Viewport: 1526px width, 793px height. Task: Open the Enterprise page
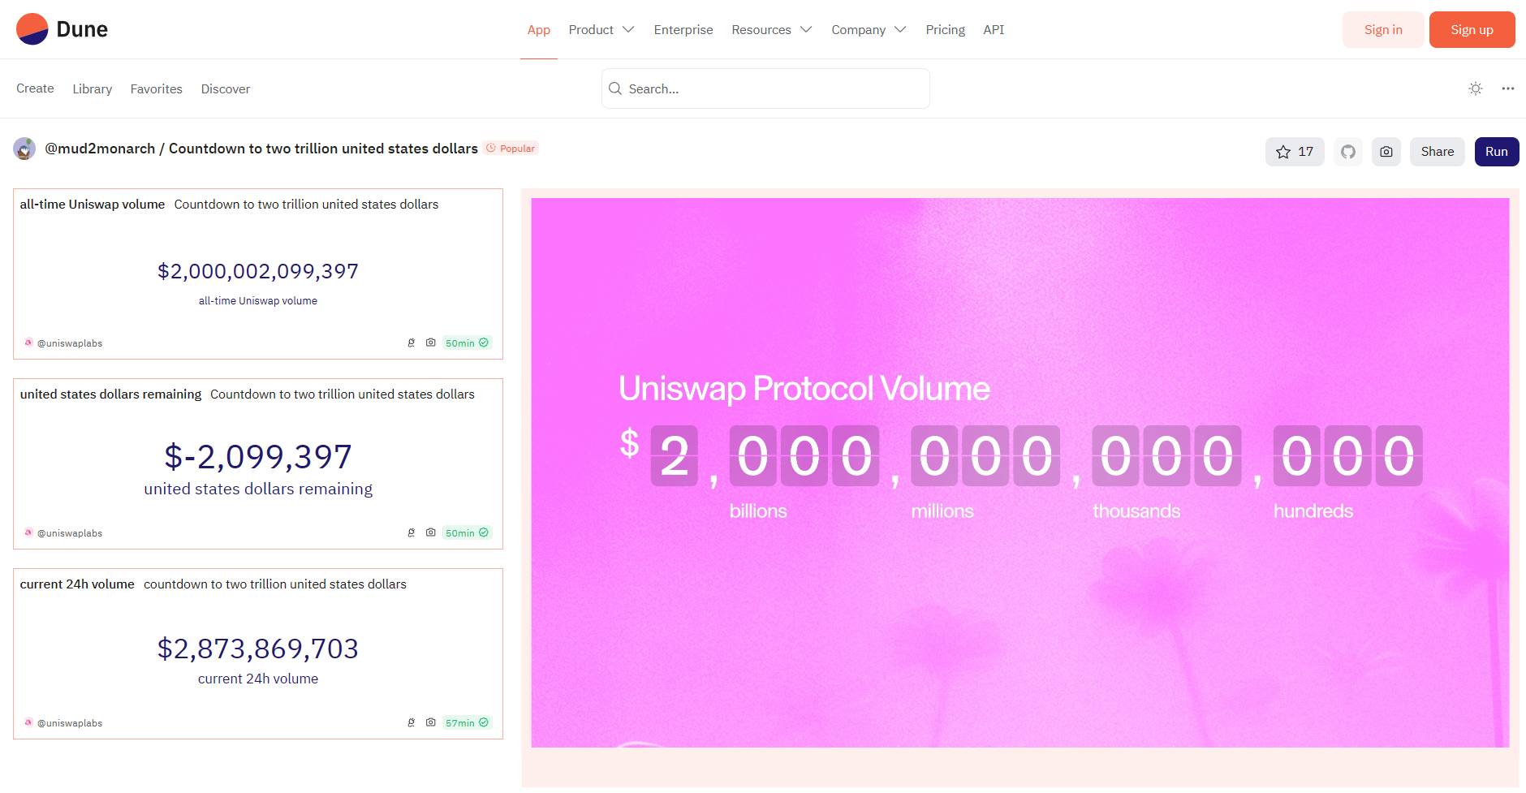[683, 29]
